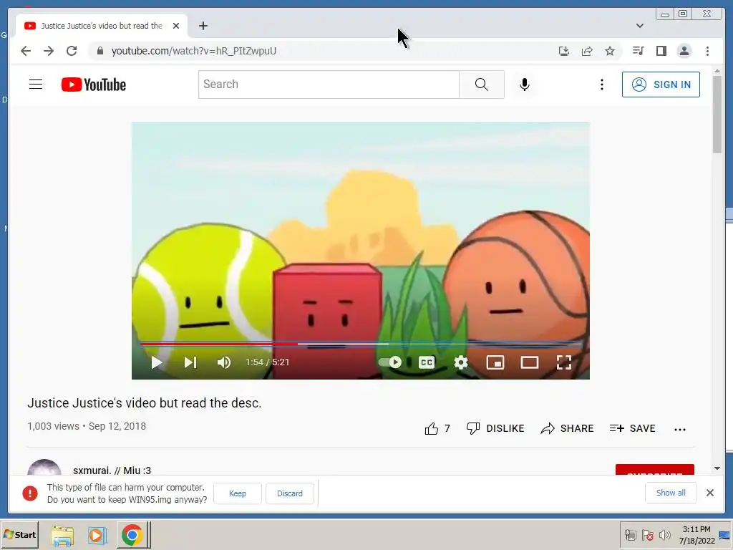
Task: Open the Chrome side panel
Action: (661, 51)
